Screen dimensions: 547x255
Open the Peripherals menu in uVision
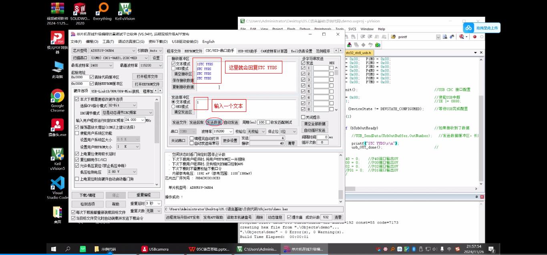(323, 29)
